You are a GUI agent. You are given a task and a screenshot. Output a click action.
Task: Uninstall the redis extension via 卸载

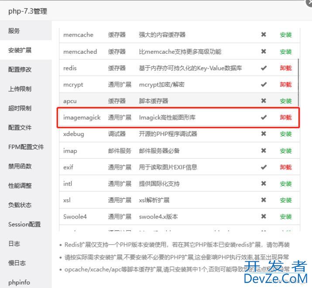coord(286,68)
